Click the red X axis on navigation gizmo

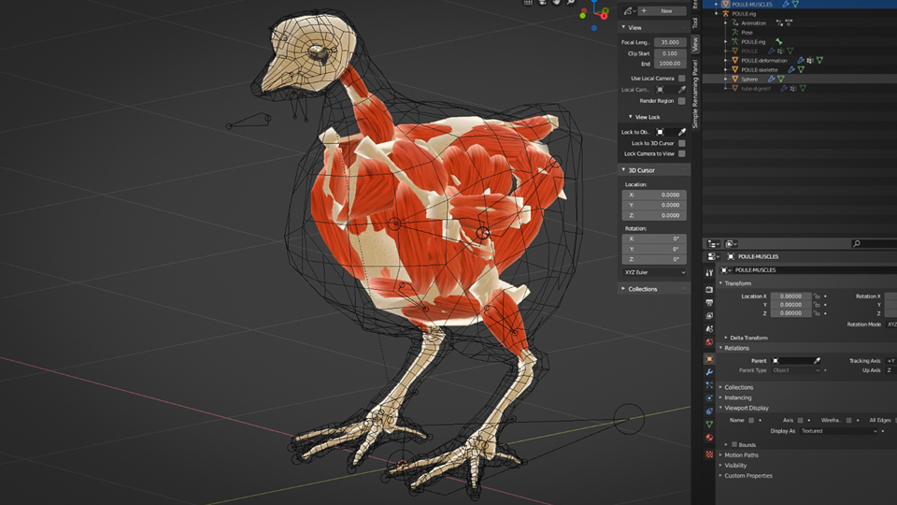coord(605,16)
